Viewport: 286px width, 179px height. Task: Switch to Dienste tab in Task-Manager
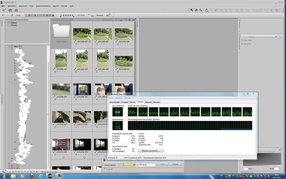(133, 102)
